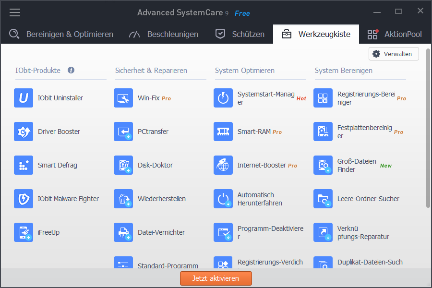Click the Free edition label in title

point(242,13)
